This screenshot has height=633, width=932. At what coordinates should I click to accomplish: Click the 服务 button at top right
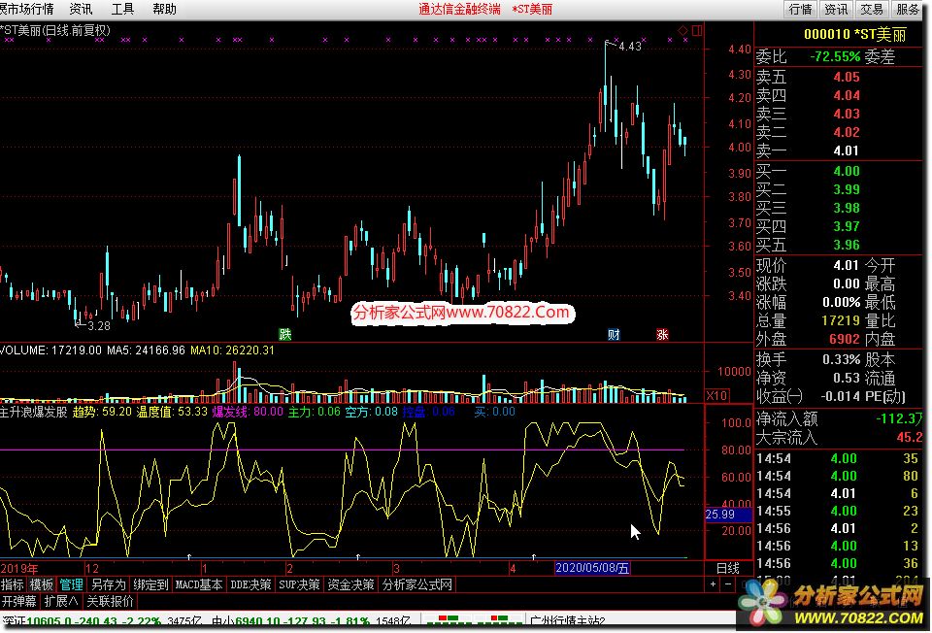pos(907,9)
